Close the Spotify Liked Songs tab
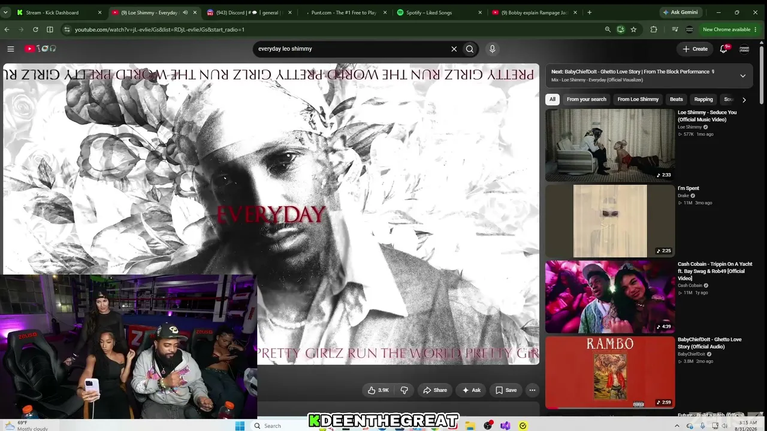 pos(480,13)
